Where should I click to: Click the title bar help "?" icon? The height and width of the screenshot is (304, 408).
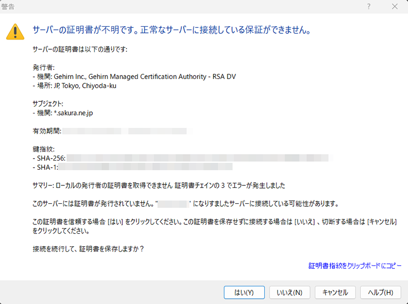click(368, 7)
